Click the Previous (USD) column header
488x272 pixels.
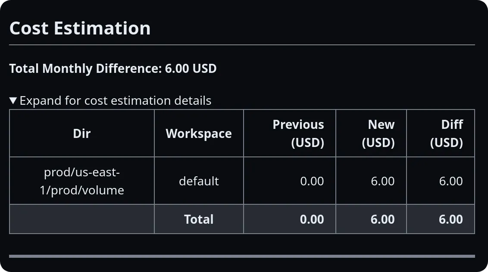[x=298, y=133]
